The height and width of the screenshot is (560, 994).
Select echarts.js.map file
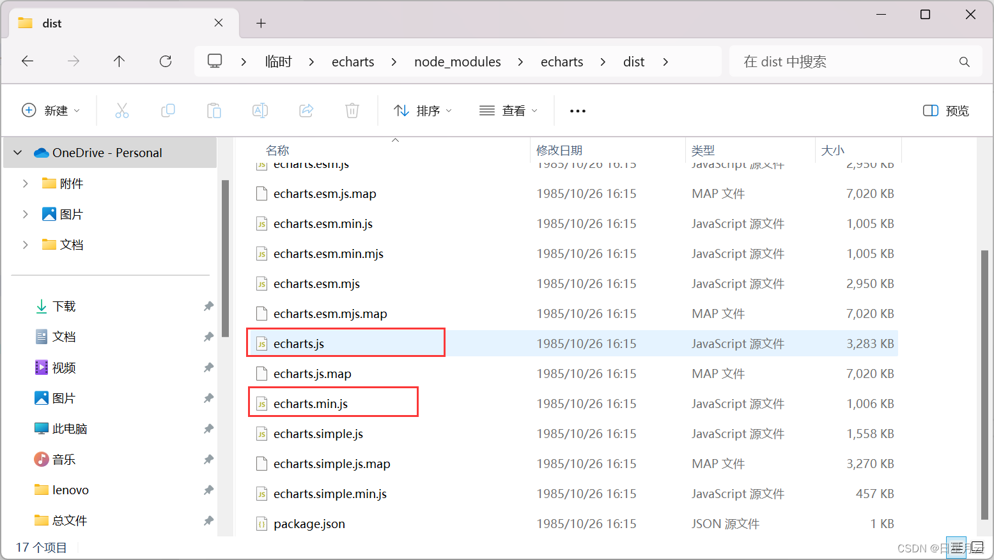click(572, 374)
